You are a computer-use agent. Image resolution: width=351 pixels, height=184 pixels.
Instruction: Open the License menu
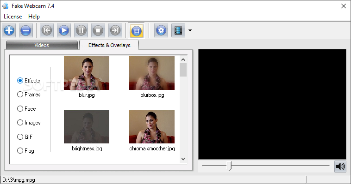click(x=13, y=17)
